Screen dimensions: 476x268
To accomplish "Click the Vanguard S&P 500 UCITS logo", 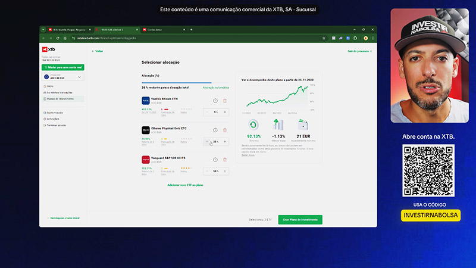I will click(x=146, y=160).
